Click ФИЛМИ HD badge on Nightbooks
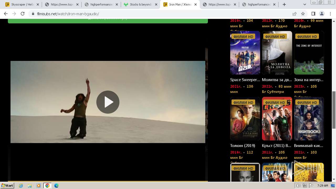The image size is (336, 189). coord(307,102)
